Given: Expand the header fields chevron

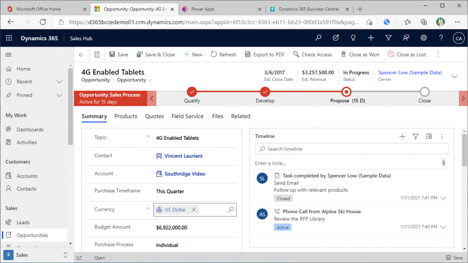Looking at the screenshot, I should pos(454,76).
